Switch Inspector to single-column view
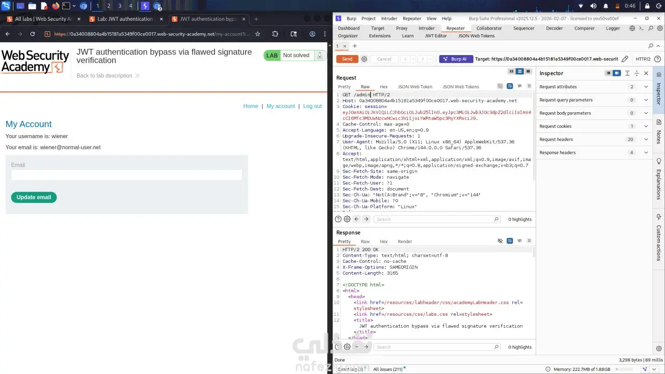 (x=608, y=73)
